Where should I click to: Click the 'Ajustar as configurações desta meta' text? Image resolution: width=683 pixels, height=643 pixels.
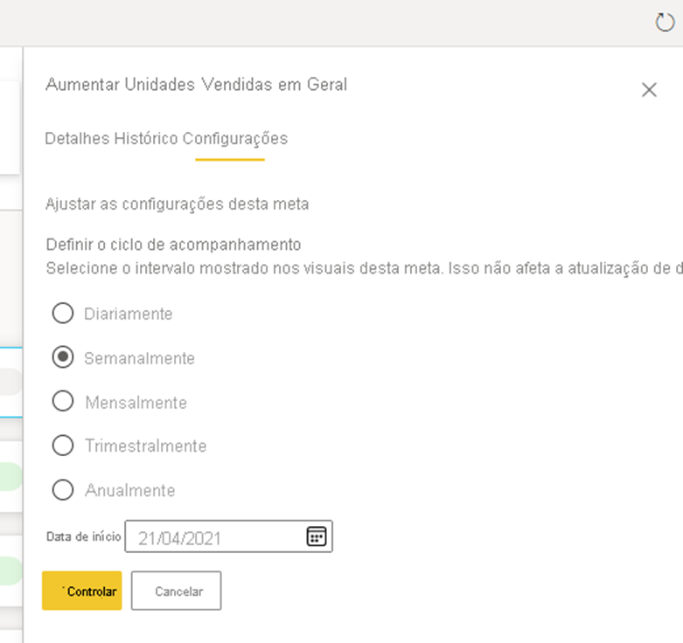tap(177, 204)
